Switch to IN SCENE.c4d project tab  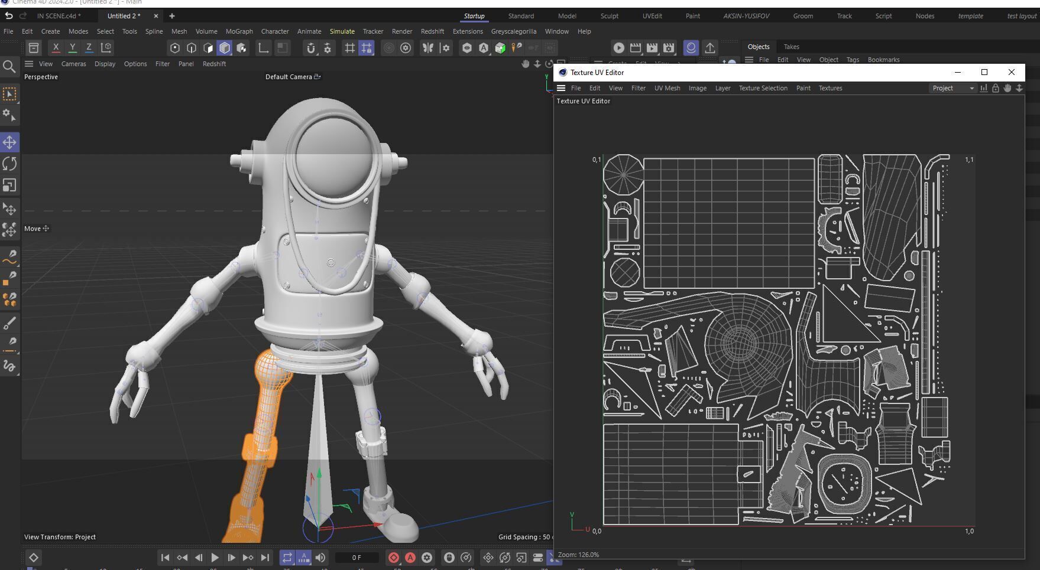coord(59,16)
